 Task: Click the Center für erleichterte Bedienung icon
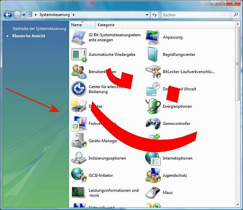pyautogui.click(x=79, y=89)
